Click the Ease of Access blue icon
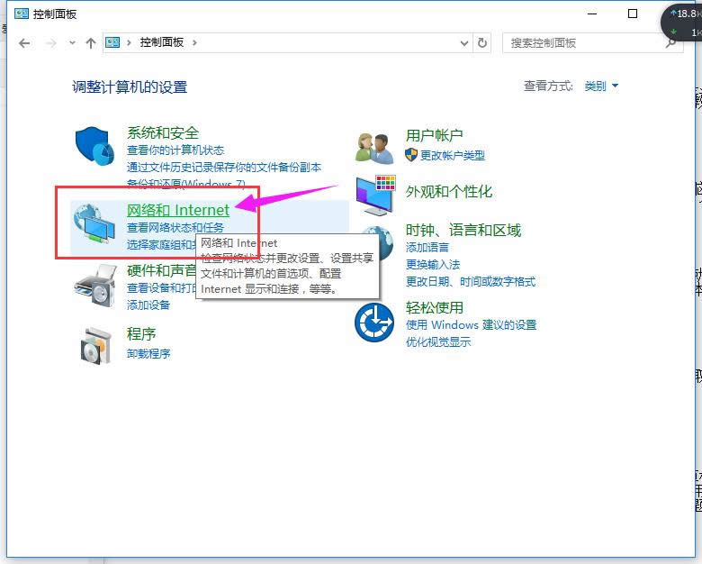The height and width of the screenshot is (564, 702). (374, 322)
